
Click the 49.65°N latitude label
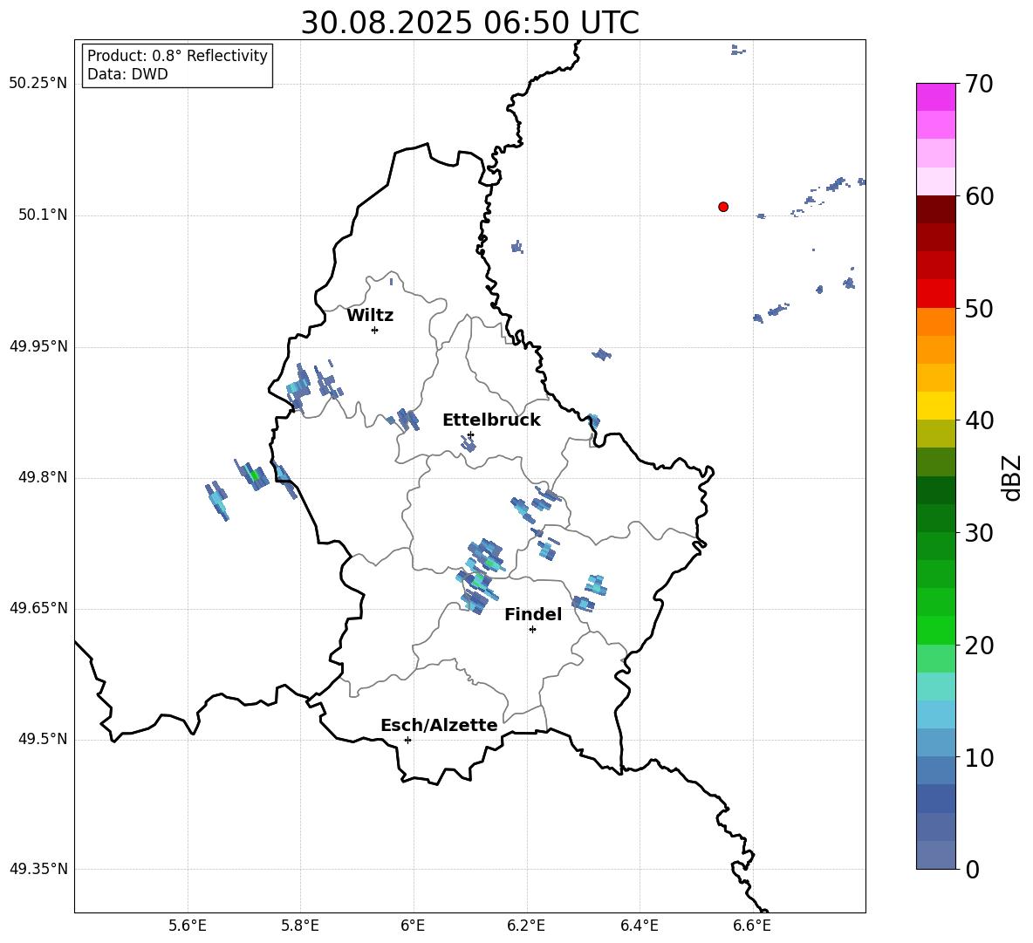38,608
